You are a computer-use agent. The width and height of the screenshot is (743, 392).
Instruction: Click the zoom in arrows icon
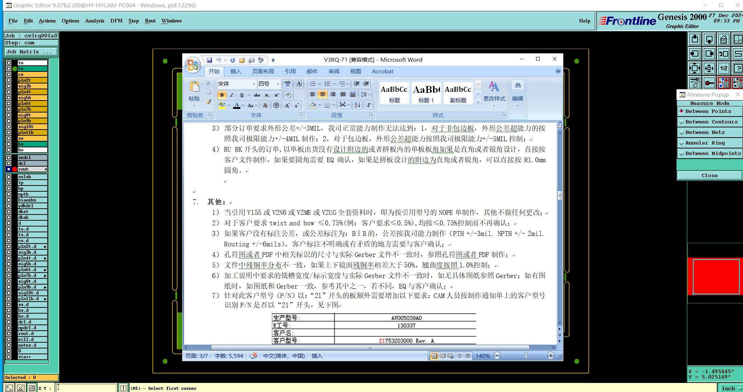click(709, 68)
